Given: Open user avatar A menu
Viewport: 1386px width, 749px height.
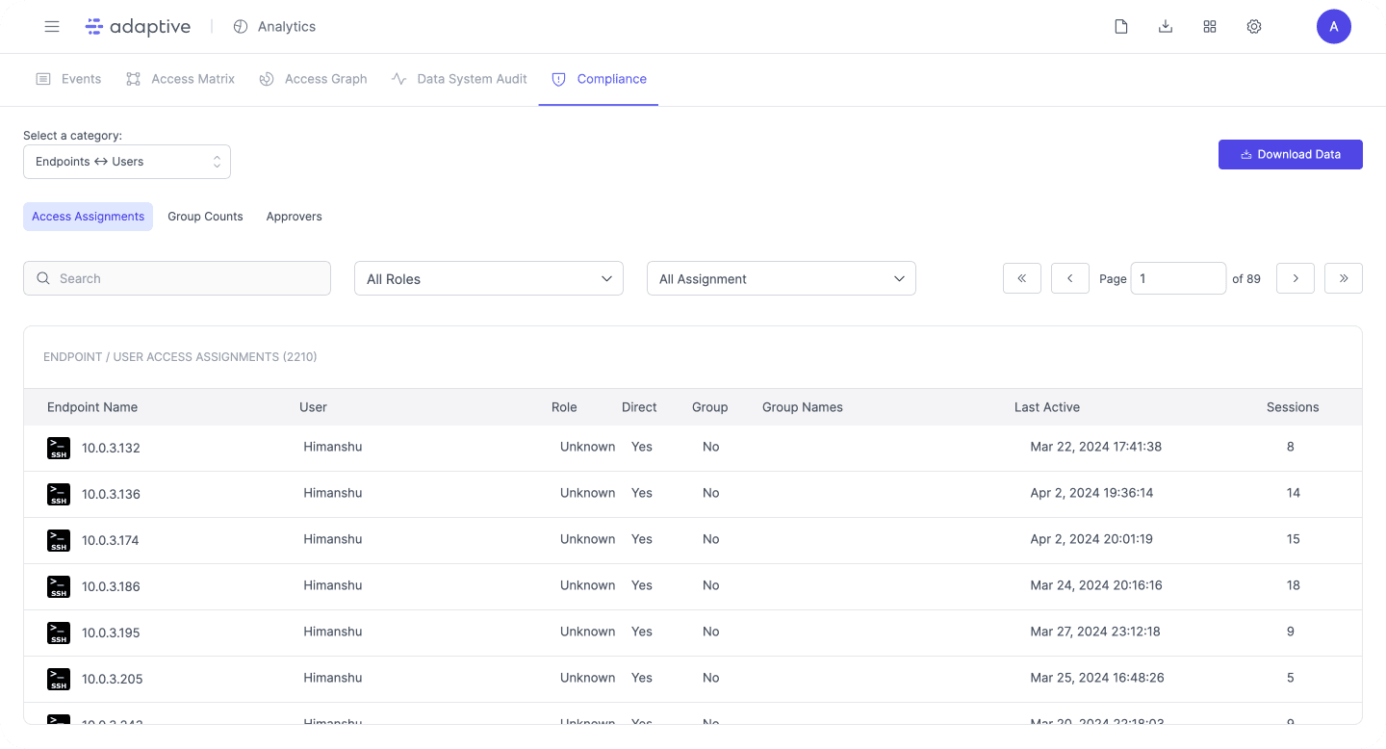Looking at the screenshot, I should point(1334,27).
